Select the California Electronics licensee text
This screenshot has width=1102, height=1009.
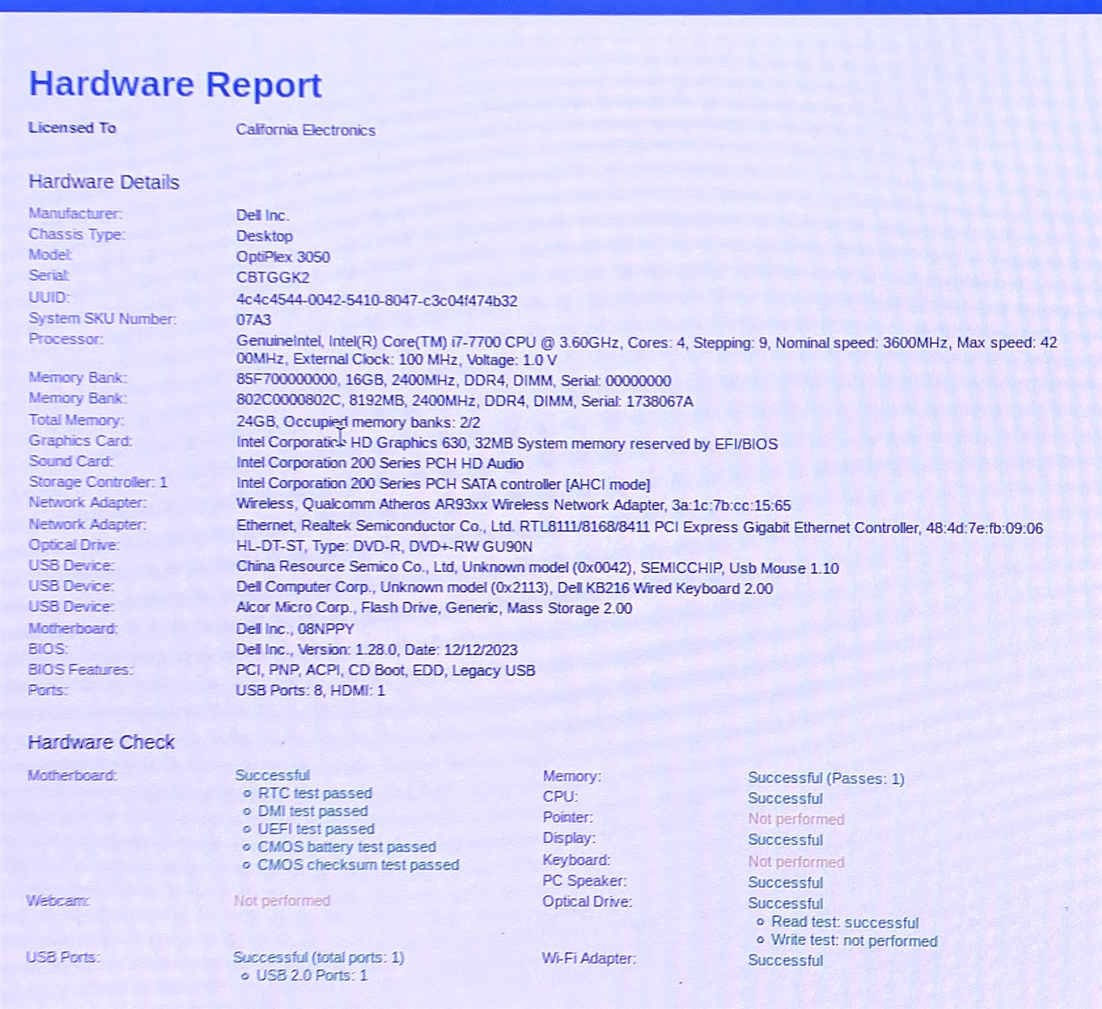point(305,130)
